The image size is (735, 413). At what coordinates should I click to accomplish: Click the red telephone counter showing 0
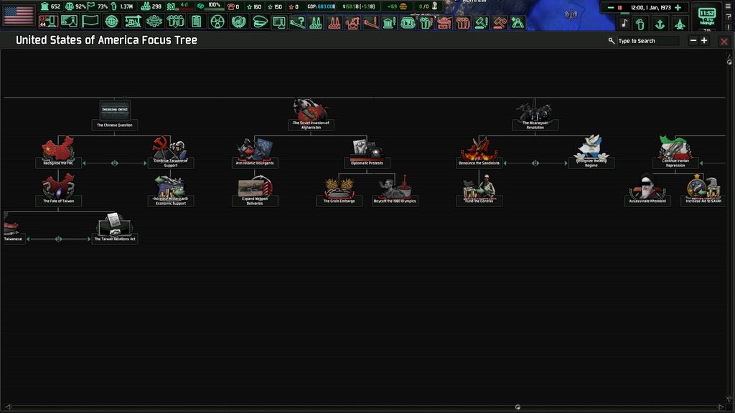tap(233, 6)
